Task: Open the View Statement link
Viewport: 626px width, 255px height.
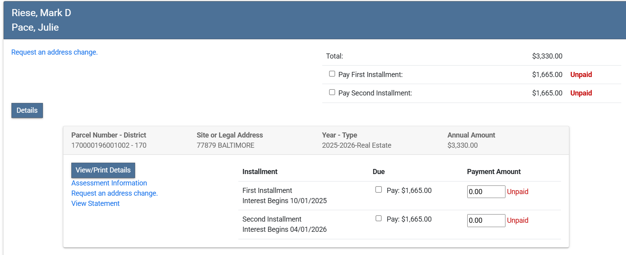Action: (95, 204)
